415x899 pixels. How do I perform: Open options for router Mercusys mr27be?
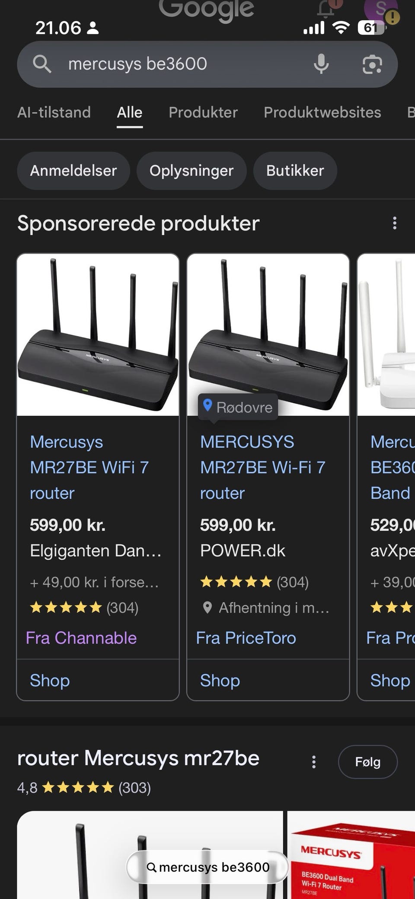click(x=314, y=762)
